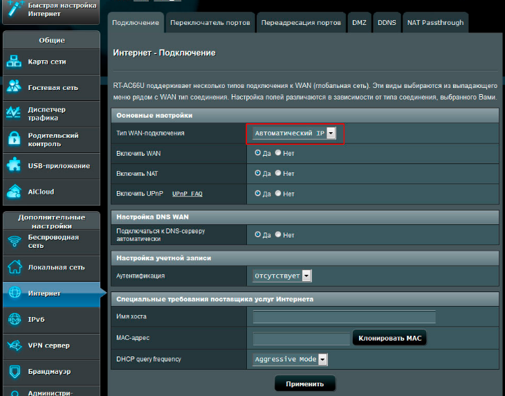Select Нет for Включить NAT
Screen dimensions: 505x396
tap(278, 173)
